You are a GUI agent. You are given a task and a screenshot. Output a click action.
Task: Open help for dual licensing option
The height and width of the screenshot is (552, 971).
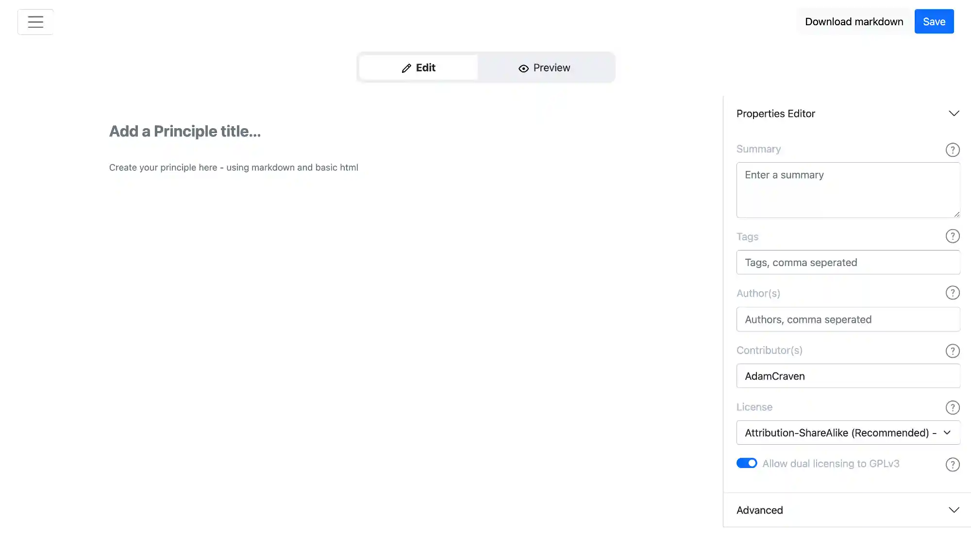click(952, 464)
